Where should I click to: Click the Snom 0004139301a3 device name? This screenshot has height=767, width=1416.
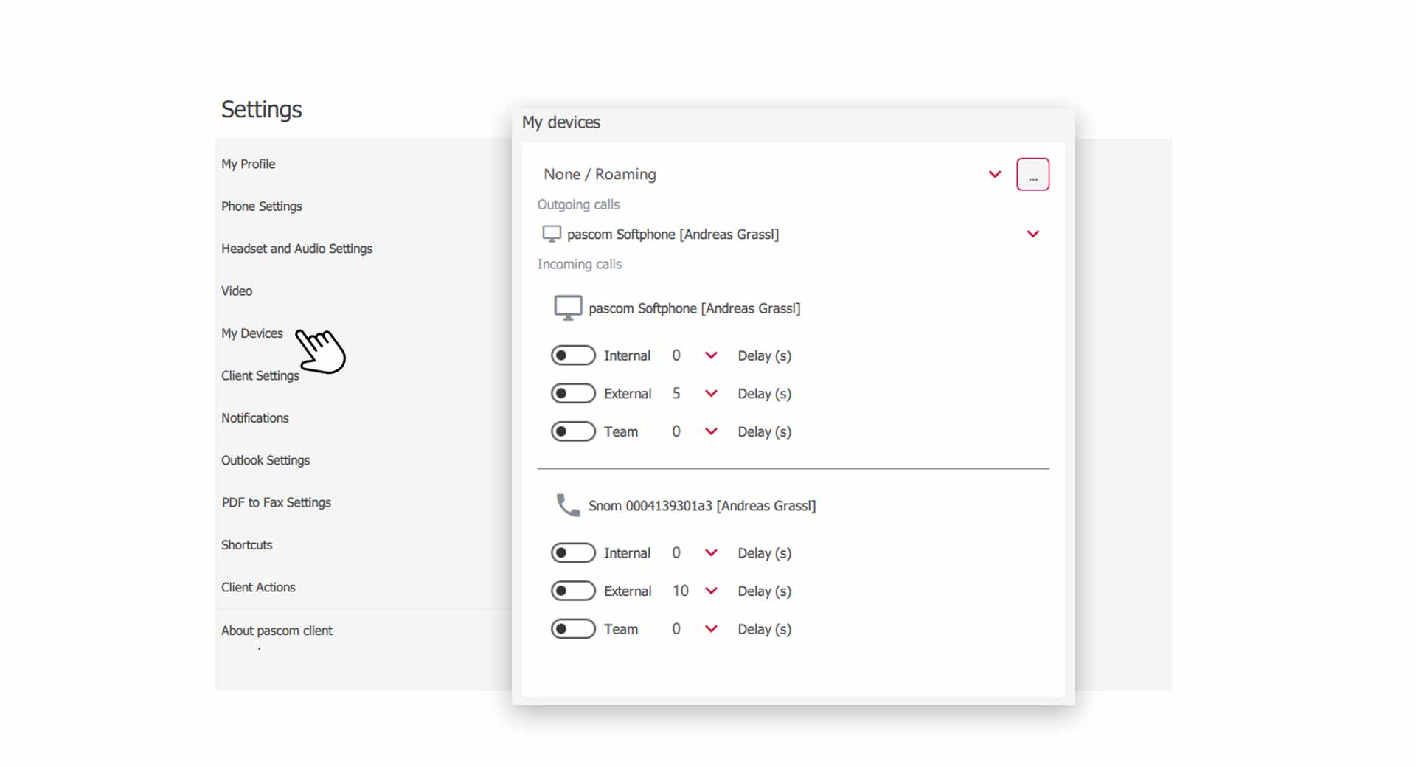pos(701,506)
